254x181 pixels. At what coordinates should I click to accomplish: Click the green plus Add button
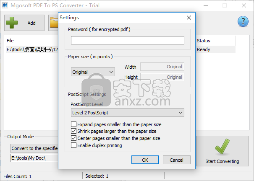tap(24, 23)
